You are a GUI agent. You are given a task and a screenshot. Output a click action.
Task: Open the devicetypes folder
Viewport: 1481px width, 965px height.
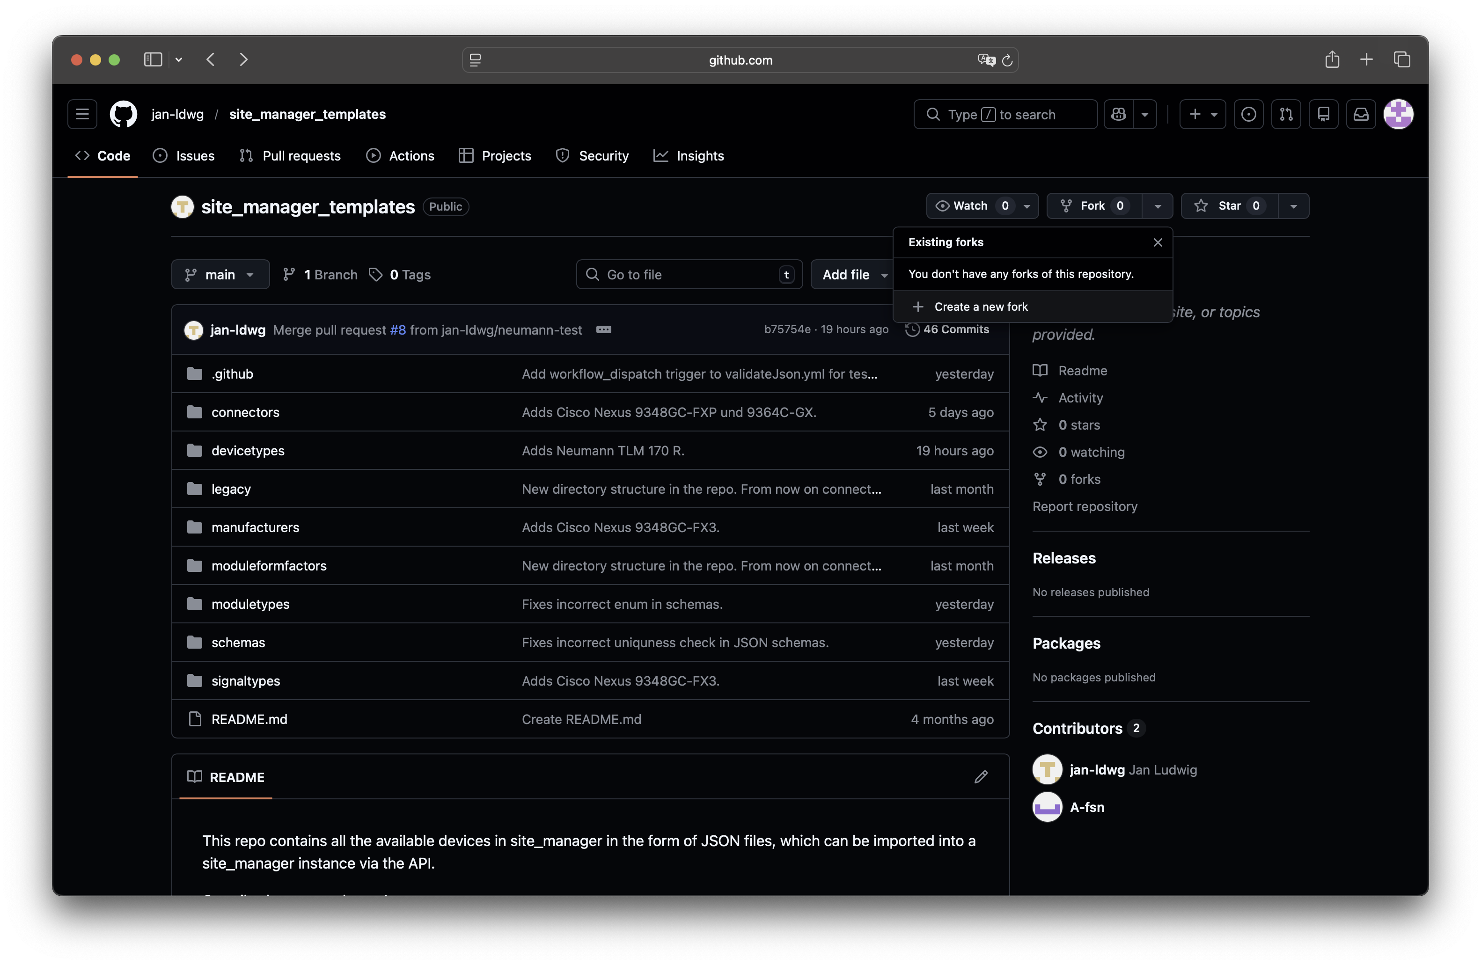[x=248, y=451]
